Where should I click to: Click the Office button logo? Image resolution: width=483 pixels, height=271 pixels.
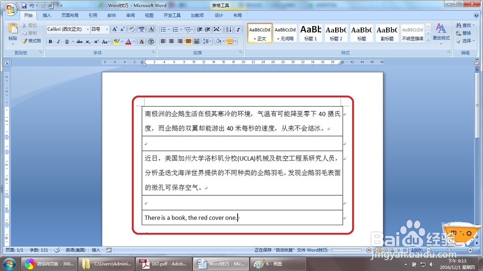point(10,9)
